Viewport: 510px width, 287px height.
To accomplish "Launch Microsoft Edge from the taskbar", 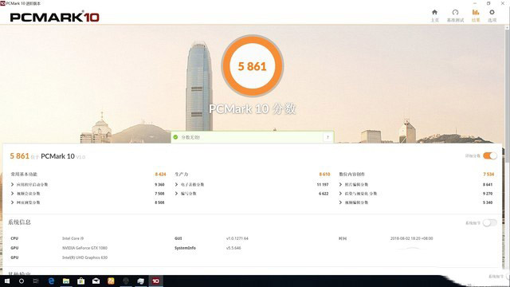I will click(x=51, y=281).
